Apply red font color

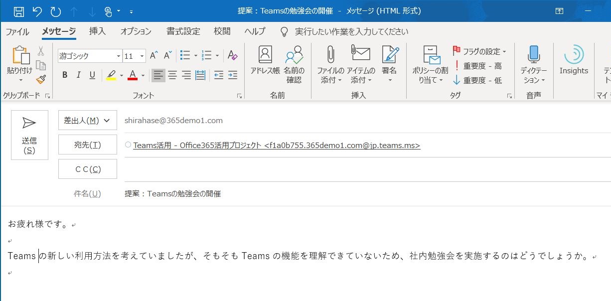point(133,75)
